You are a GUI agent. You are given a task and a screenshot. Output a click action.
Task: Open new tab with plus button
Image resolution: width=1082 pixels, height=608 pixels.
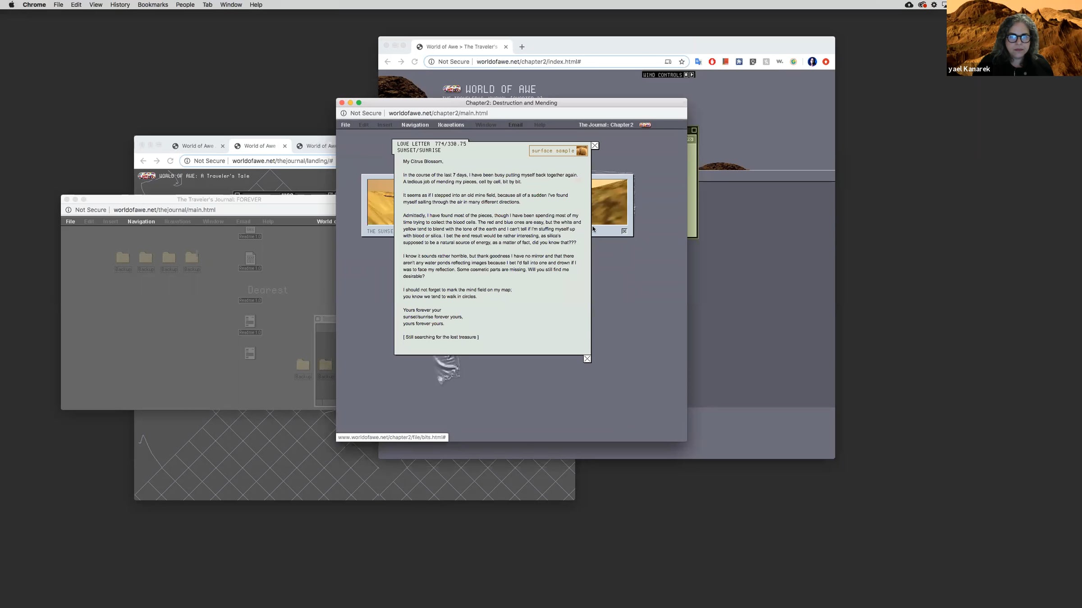522,47
